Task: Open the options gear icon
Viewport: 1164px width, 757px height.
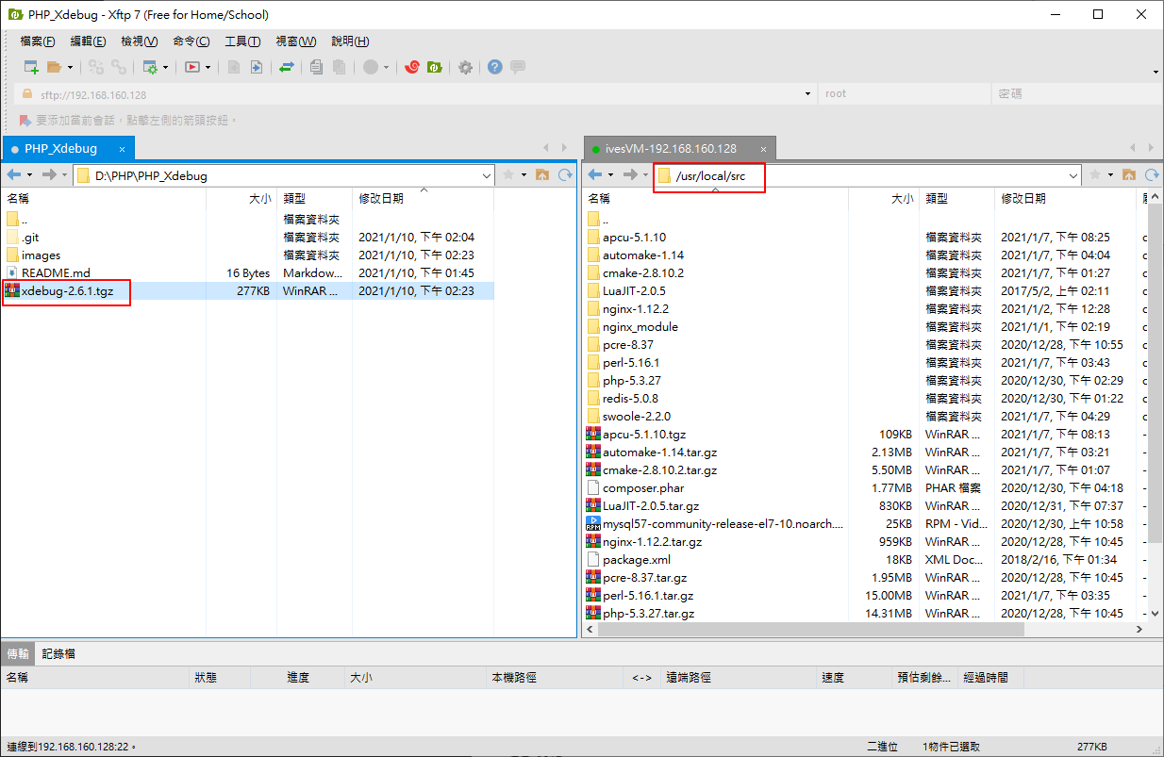Action: [x=465, y=67]
